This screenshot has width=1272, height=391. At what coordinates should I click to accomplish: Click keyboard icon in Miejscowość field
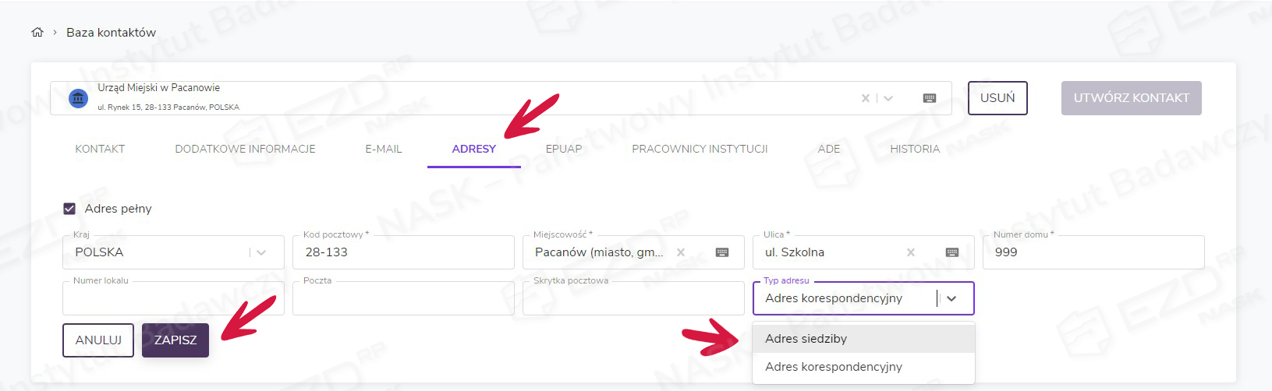point(721,252)
